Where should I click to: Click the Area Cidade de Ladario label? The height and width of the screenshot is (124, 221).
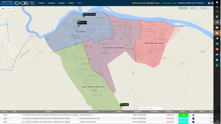coord(153,43)
